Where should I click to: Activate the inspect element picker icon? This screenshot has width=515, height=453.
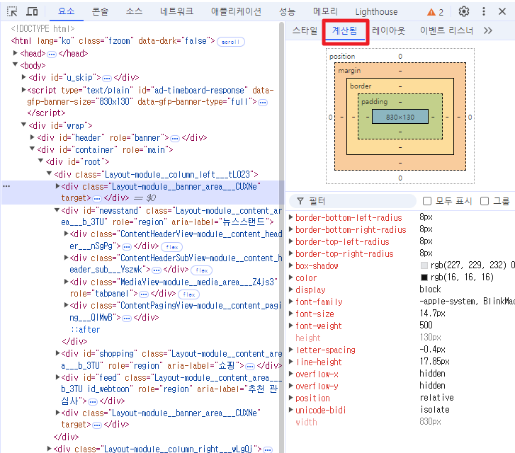[12, 11]
